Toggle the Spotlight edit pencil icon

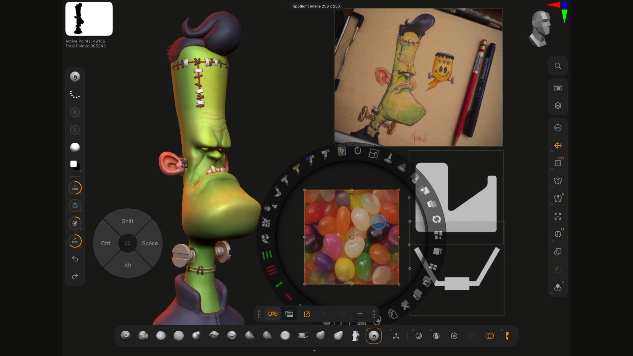coord(307,314)
